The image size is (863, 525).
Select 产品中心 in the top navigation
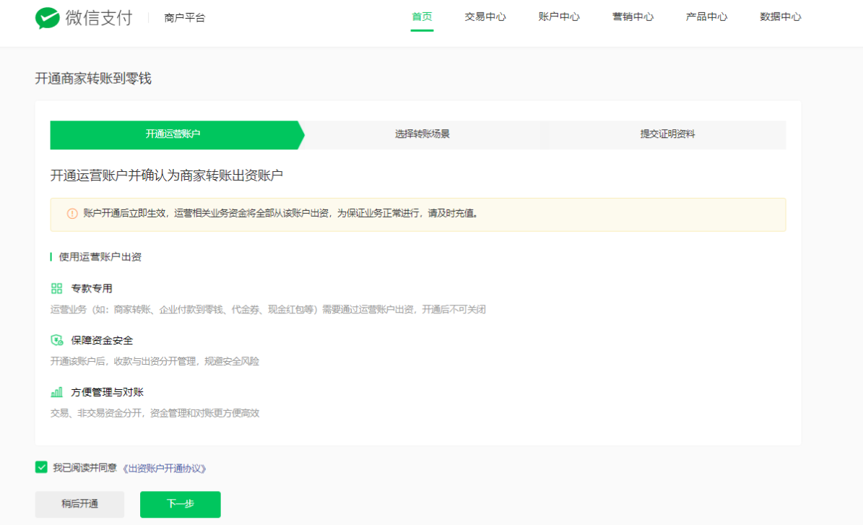pyautogui.click(x=706, y=17)
